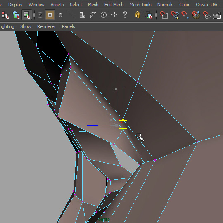Toggle the pivot components selection mask
This screenshot has width=223, height=223.
(x=104, y=15)
